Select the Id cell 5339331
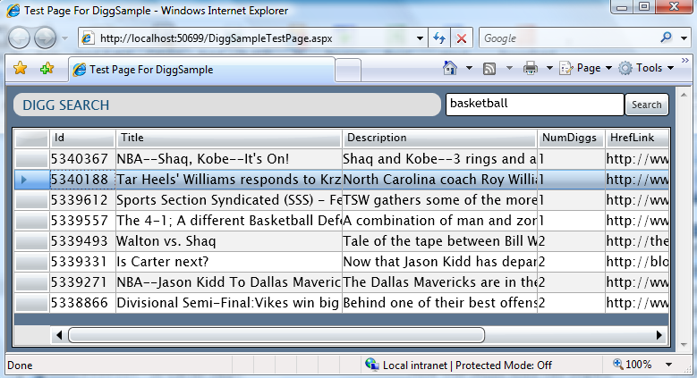The image size is (697, 378). tap(82, 262)
